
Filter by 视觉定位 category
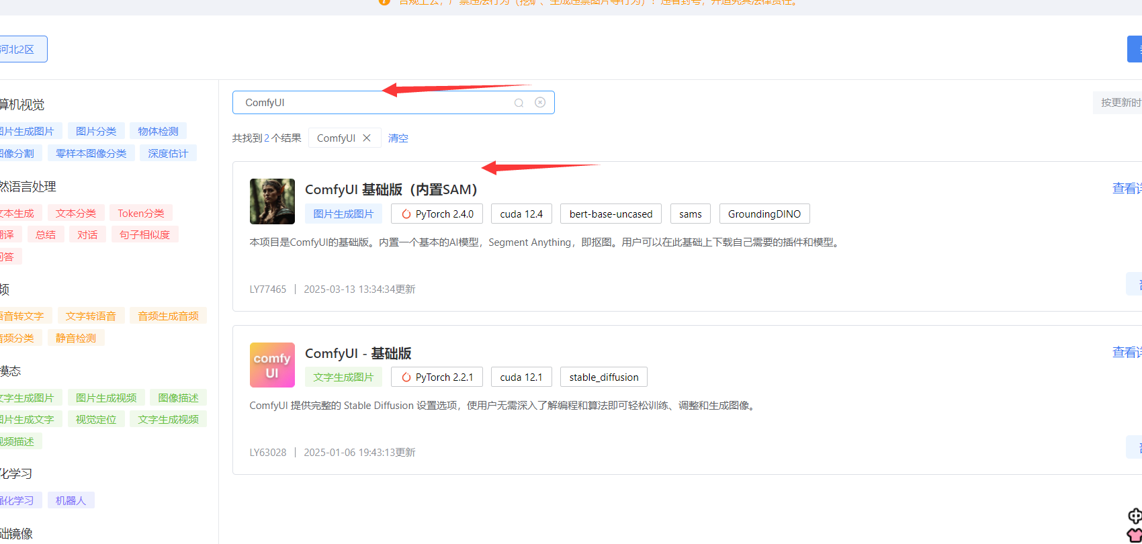[x=96, y=419]
